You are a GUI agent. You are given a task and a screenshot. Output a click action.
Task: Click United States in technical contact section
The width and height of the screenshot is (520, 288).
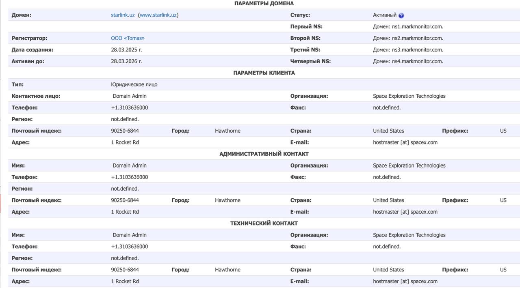point(388,270)
